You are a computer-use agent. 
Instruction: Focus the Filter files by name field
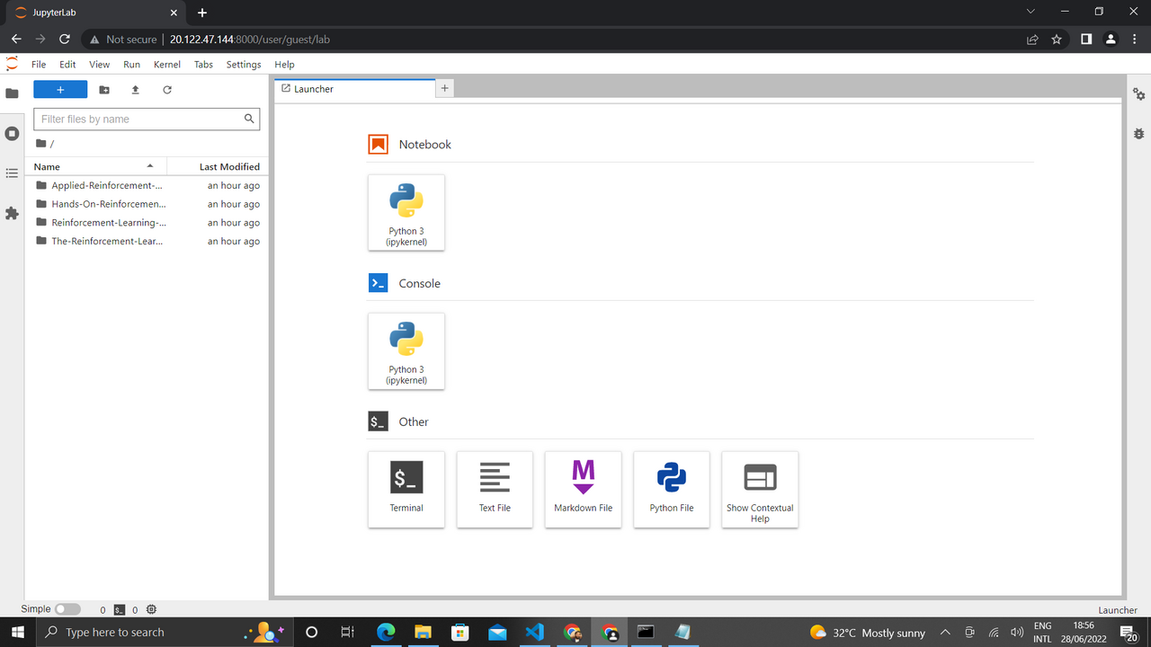click(147, 119)
